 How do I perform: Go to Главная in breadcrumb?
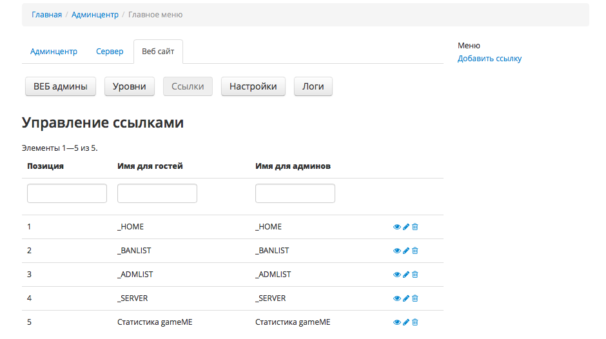[x=47, y=15]
